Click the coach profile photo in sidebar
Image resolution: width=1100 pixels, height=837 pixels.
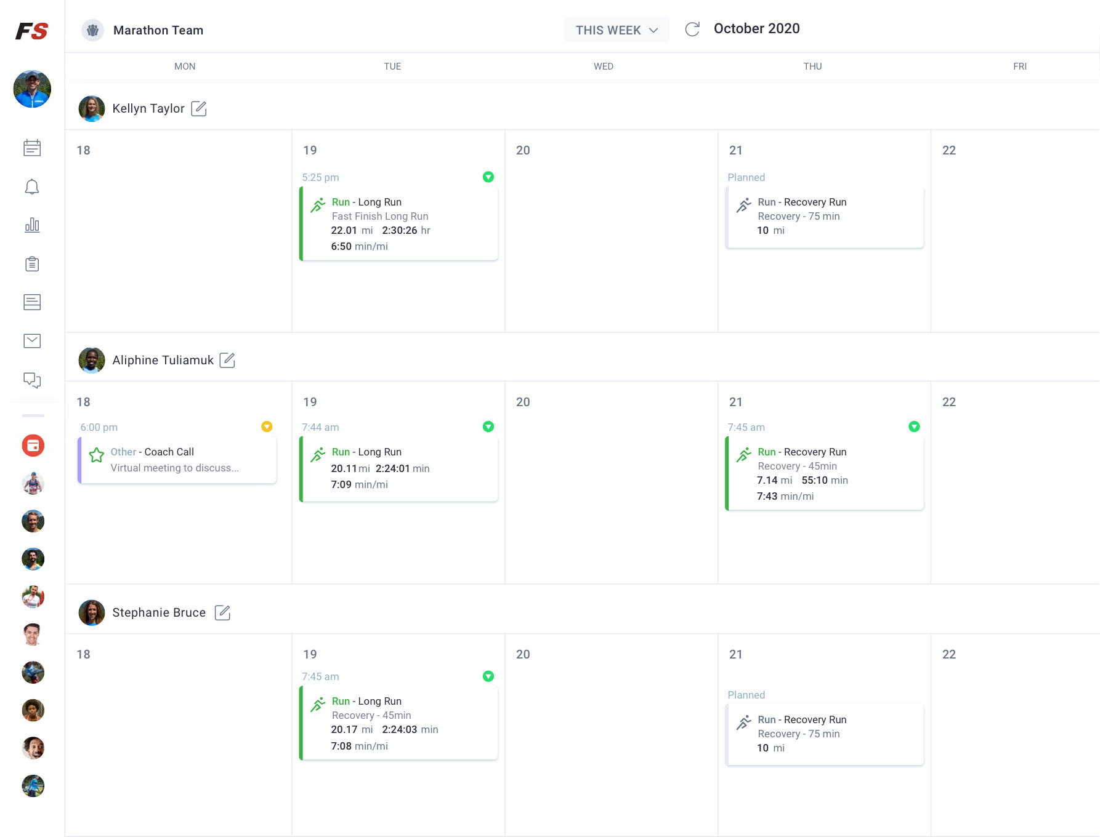click(x=32, y=89)
